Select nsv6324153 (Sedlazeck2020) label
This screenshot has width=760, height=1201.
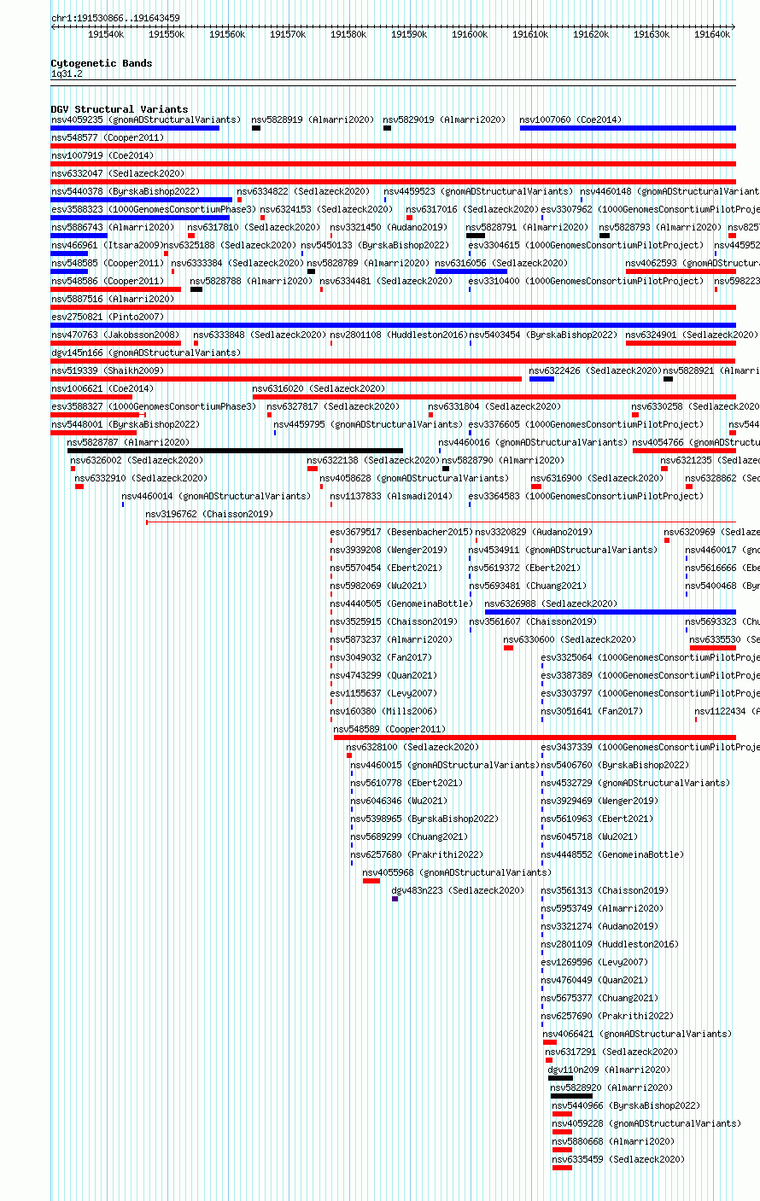coord(327,209)
